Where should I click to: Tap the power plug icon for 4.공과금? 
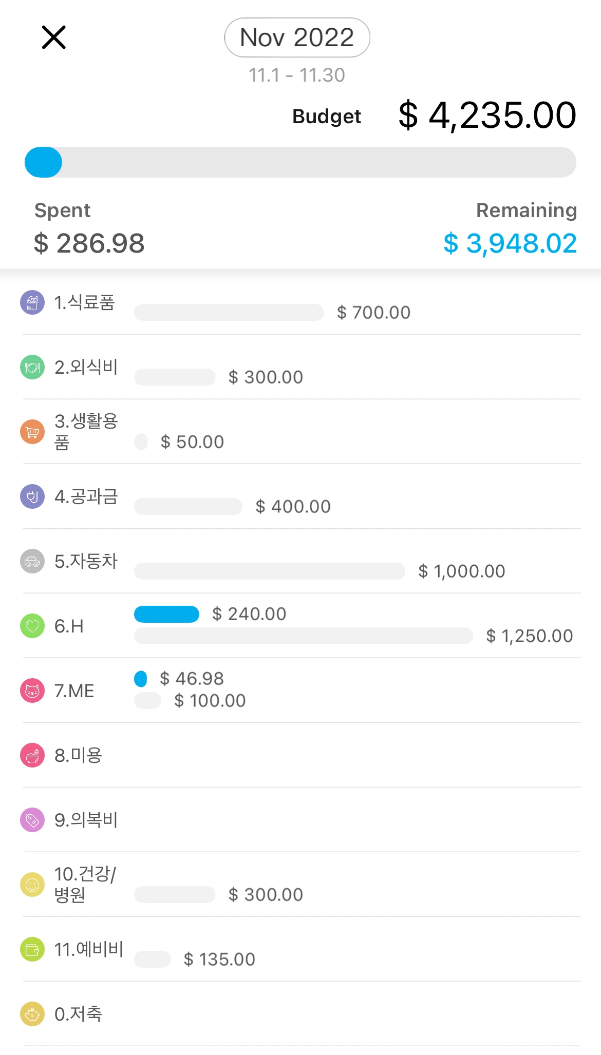[x=32, y=496]
